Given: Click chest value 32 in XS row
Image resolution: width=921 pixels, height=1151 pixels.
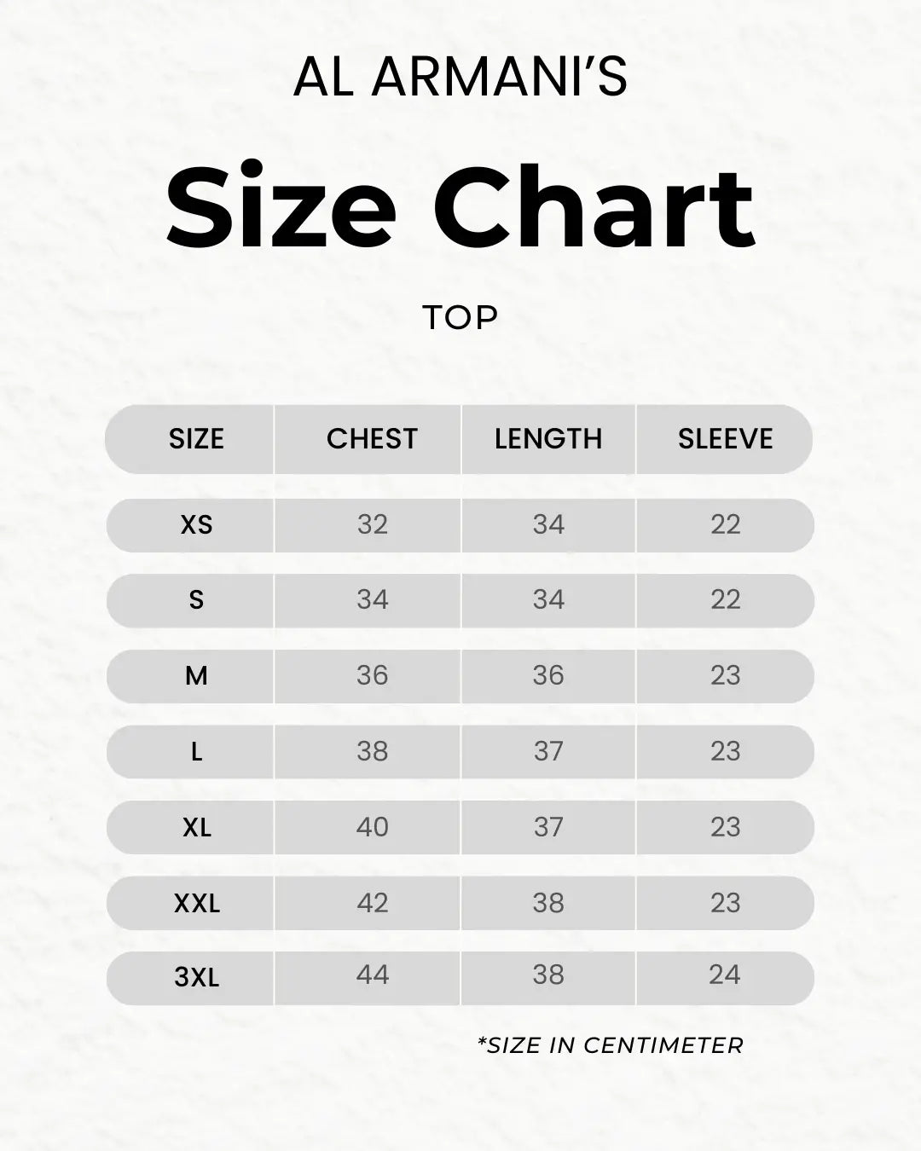Looking at the screenshot, I should [x=372, y=524].
